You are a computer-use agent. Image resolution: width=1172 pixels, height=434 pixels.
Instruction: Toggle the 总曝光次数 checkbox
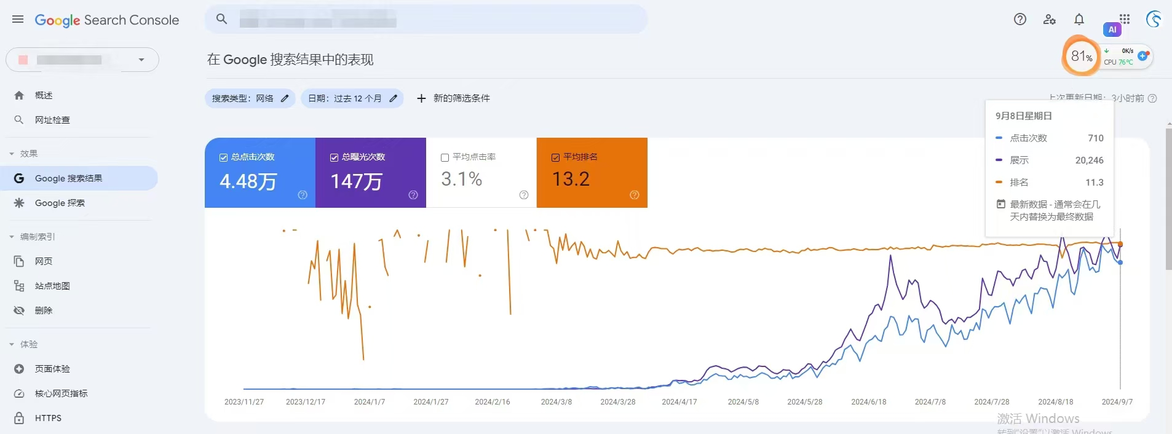coord(335,157)
